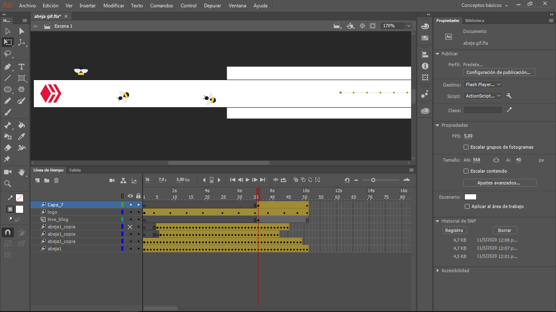Enable Escalar contenido checkbox
Screen dimensions: 556x312
tap(466, 171)
